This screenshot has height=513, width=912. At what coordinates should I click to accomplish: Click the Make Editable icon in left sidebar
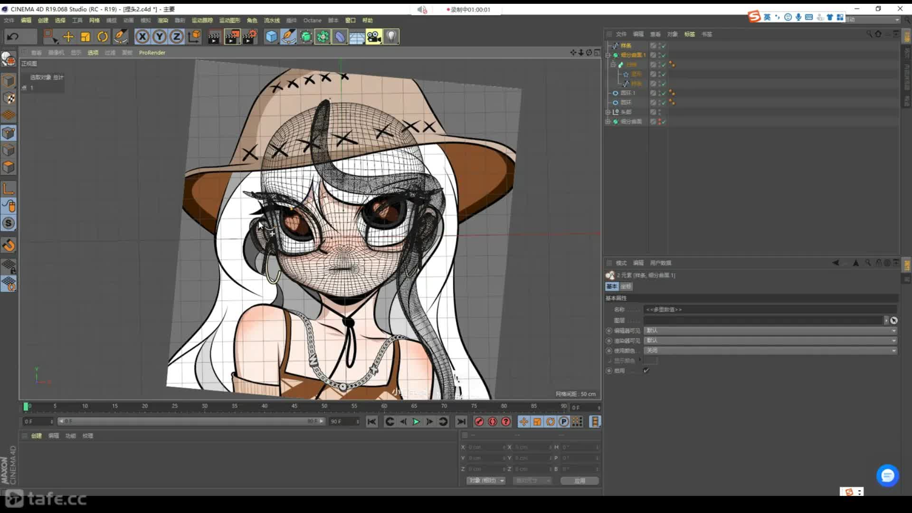(x=9, y=59)
